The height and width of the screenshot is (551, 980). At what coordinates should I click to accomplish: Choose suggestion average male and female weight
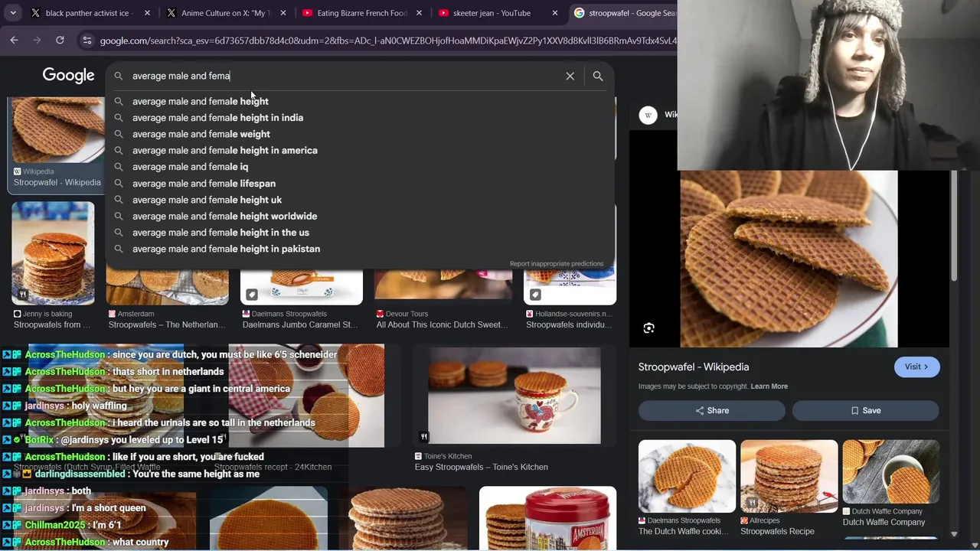[360, 134]
